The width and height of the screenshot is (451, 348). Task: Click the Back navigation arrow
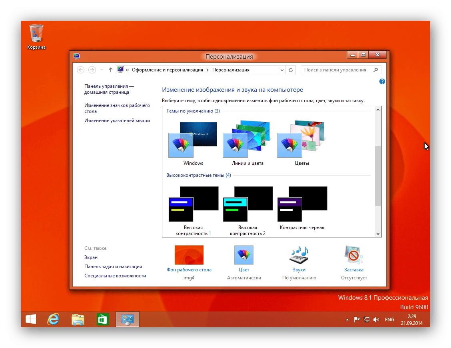[x=81, y=70]
